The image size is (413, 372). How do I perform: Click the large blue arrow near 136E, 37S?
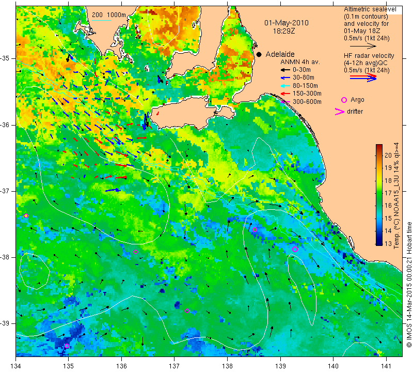coord(113,190)
